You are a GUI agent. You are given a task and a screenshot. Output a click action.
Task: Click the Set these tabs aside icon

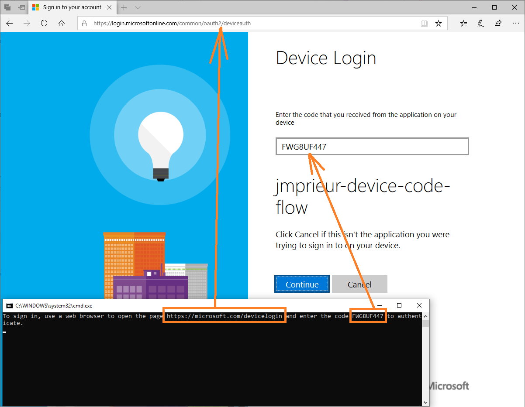(21, 7)
